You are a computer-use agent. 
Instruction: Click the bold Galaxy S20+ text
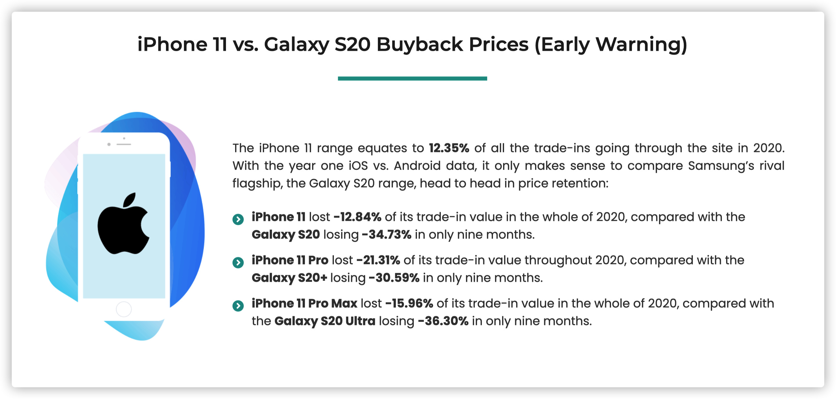289,278
